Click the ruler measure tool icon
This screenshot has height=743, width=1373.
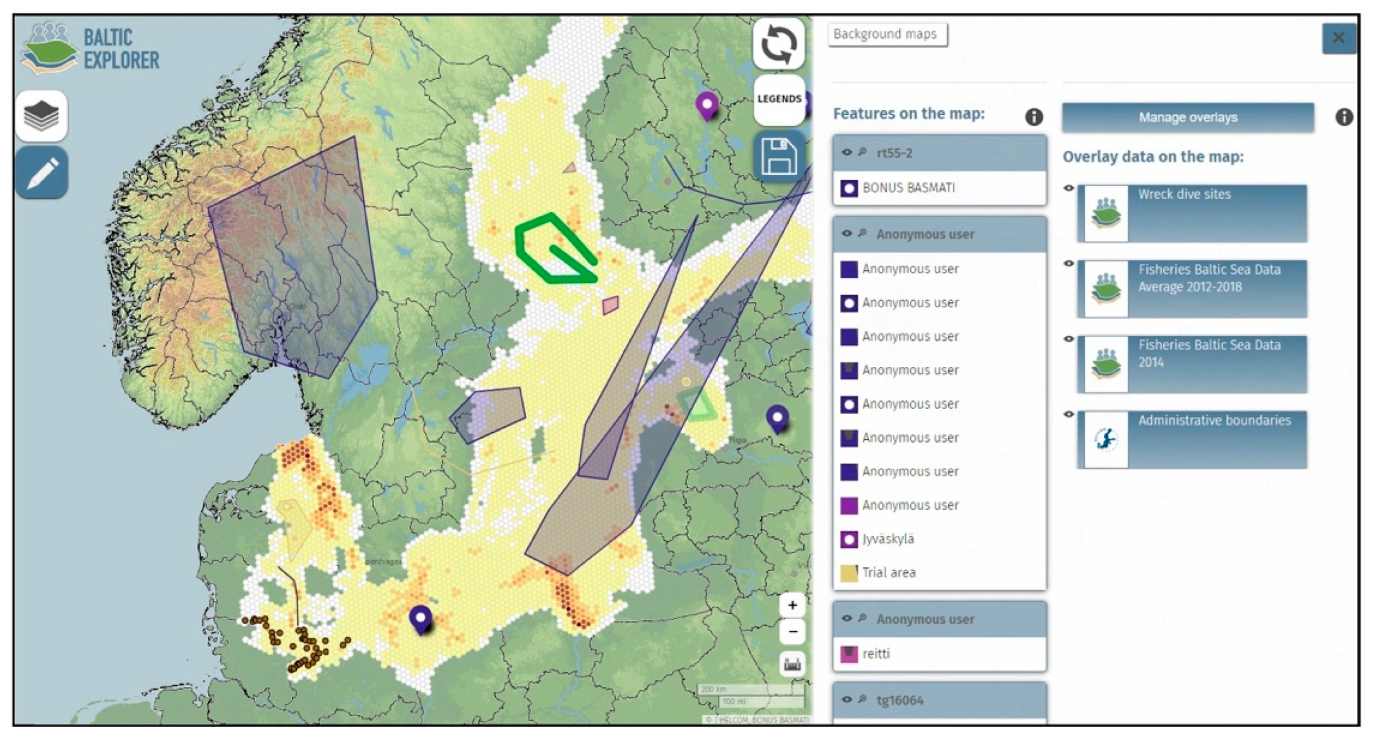pyautogui.click(x=792, y=664)
